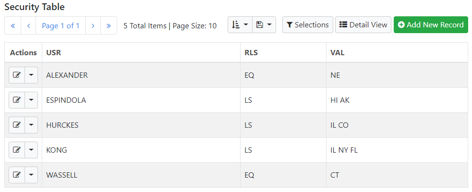Click the edit icon for KONG row

pos(17,150)
